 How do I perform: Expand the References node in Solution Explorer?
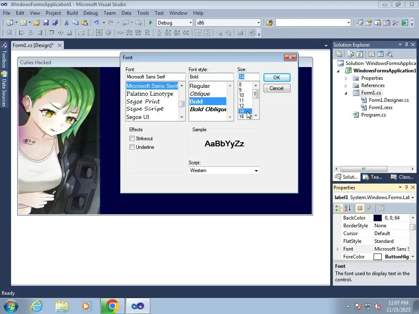(x=346, y=86)
